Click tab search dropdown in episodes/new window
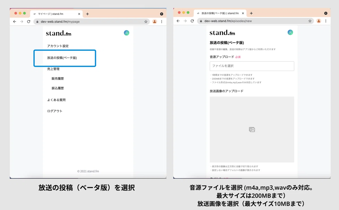The image size is (339, 210). [326, 13]
